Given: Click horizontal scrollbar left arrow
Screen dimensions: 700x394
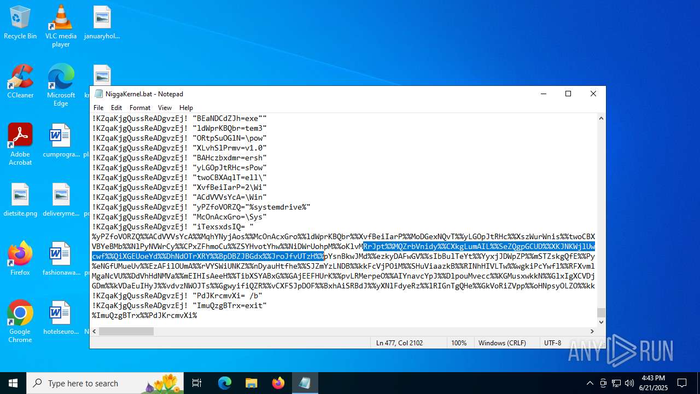Looking at the screenshot, I should coord(95,331).
